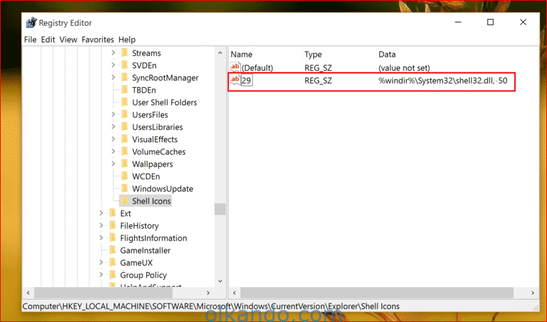Click the Group Policy folder icon

click(x=112, y=274)
